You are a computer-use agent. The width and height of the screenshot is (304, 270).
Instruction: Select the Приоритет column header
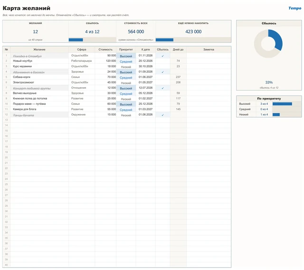(126, 50)
